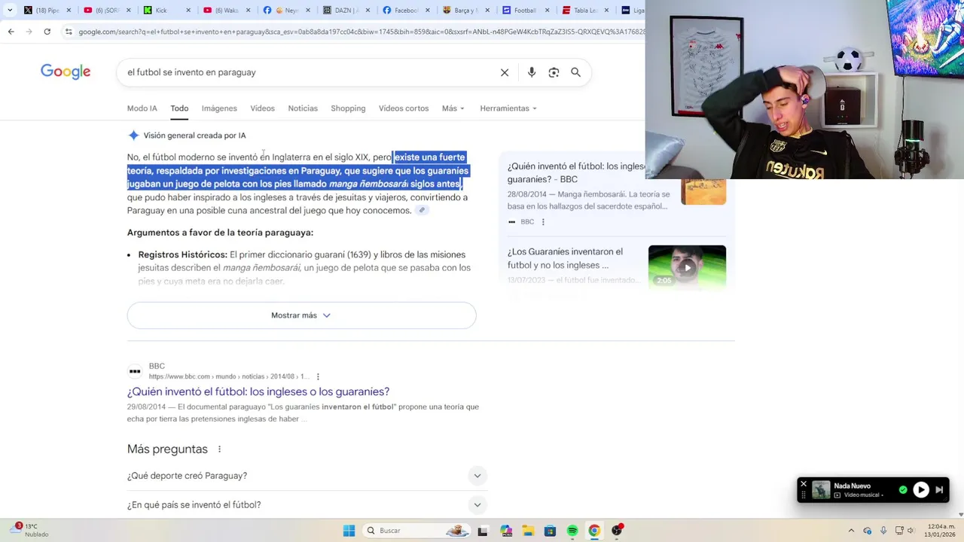Click the green check icon in media popup
The width and height of the screenshot is (964, 542).
coord(903,490)
